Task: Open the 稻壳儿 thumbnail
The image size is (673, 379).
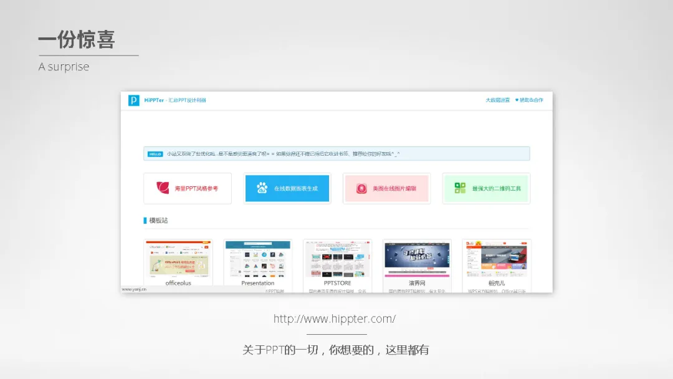Action: pos(497,259)
